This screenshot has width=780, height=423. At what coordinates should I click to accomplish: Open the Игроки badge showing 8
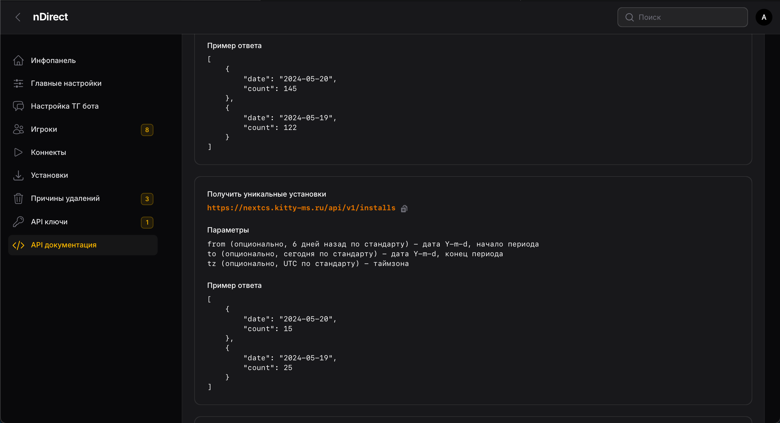(x=147, y=130)
